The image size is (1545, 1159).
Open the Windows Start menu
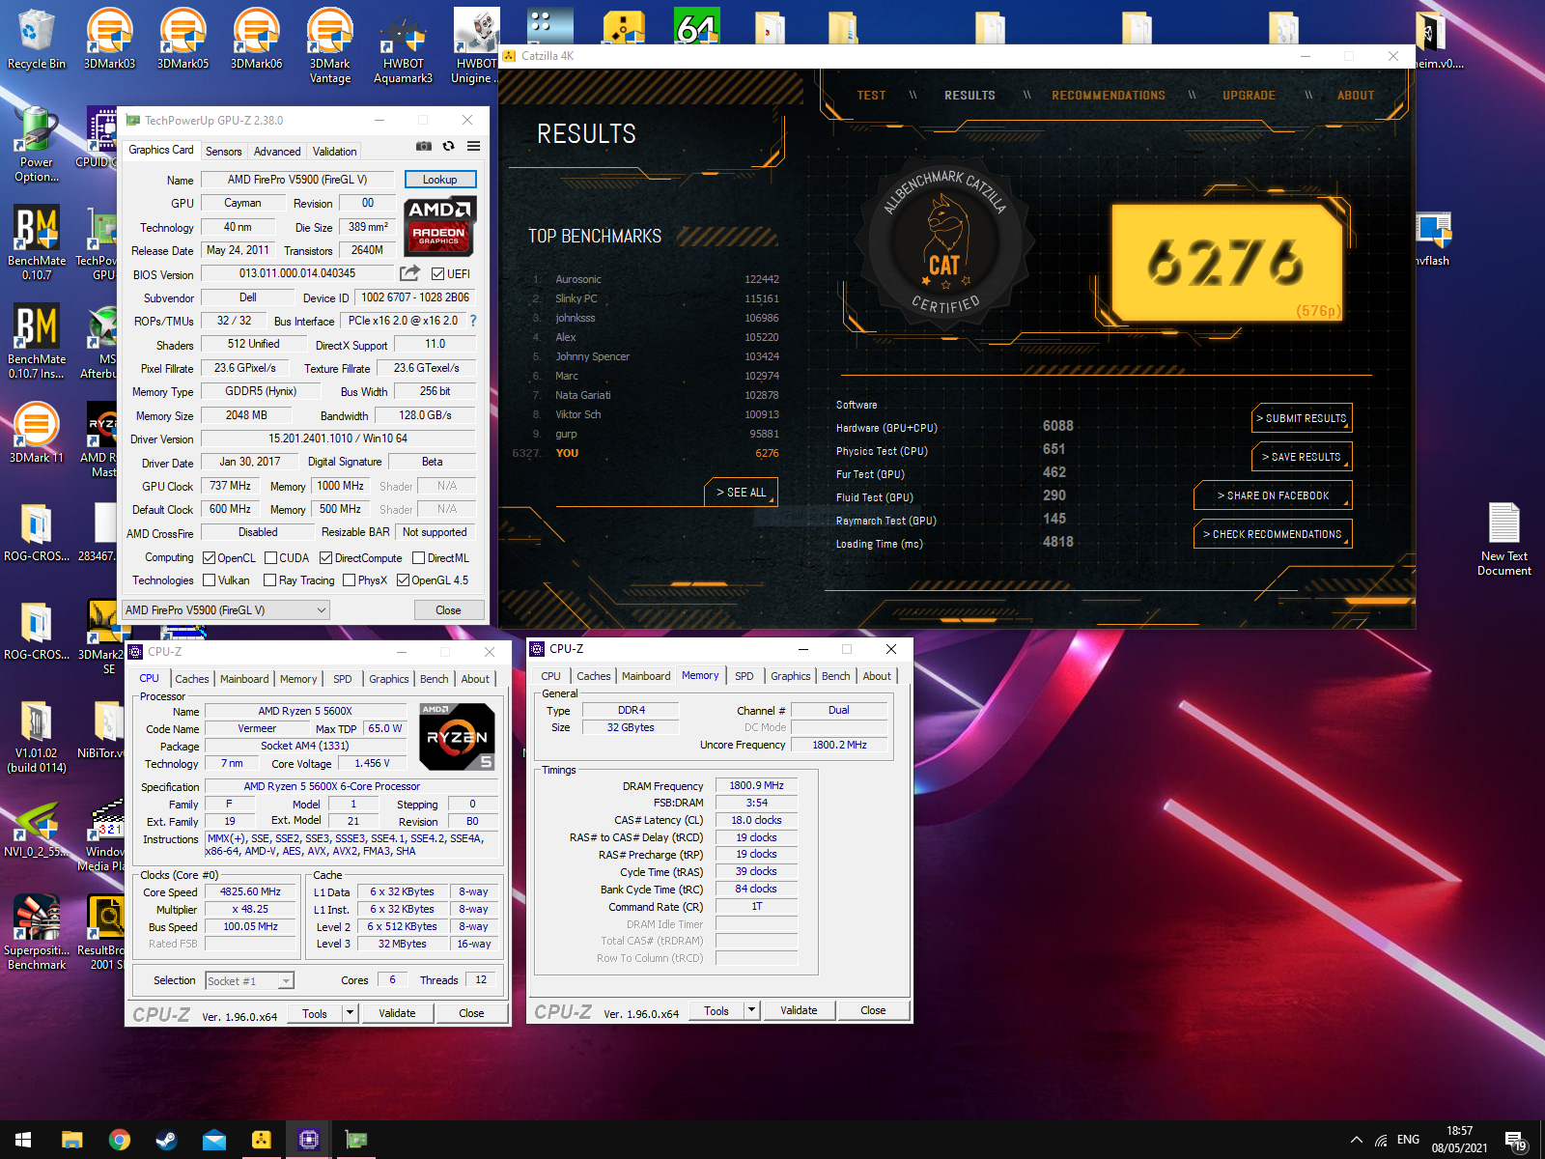(23, 1140)
